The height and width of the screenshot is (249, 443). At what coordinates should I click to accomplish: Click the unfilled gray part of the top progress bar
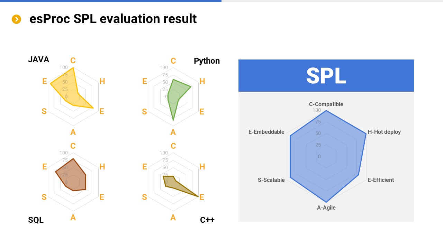click(x=332, y=1)
